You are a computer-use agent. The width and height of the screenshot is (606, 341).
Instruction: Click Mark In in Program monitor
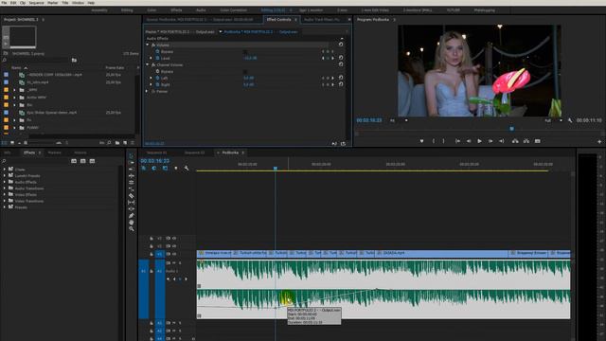tap(434, 141)
